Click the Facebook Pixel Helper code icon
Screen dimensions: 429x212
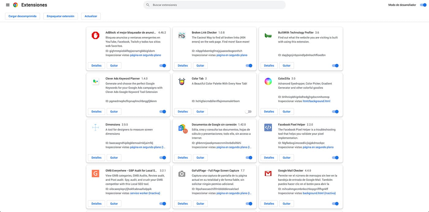[268, 128]
